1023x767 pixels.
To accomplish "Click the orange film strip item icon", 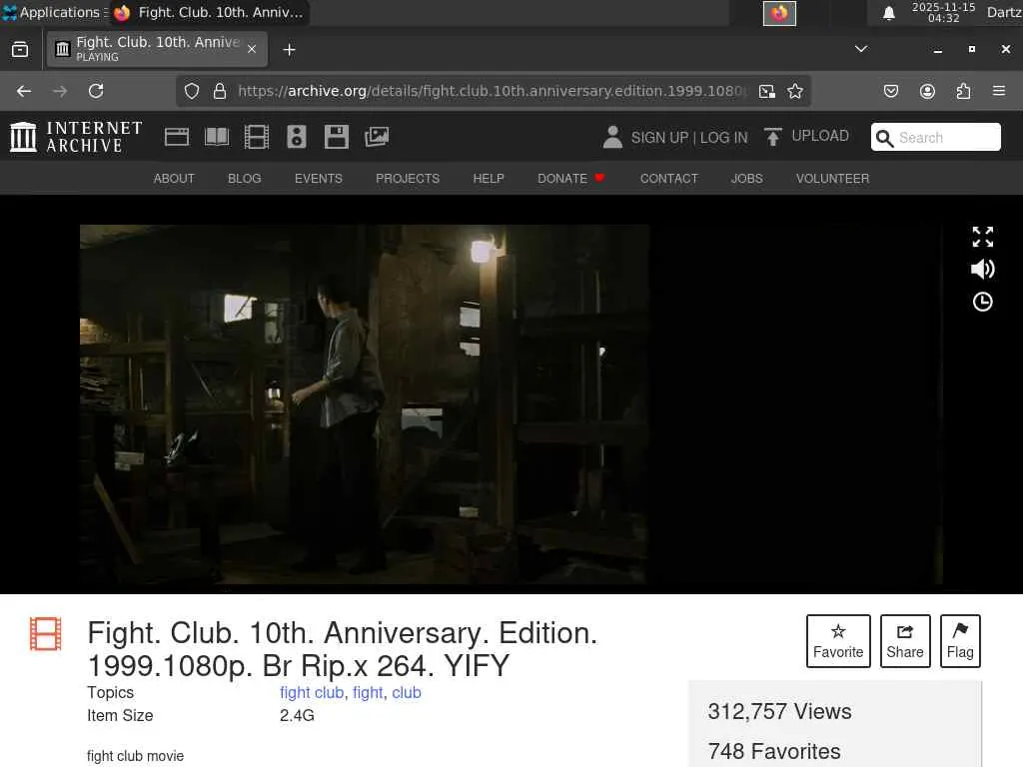I will (46, 634).
